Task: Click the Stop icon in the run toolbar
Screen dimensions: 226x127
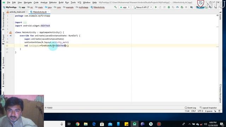Action: 186,7
